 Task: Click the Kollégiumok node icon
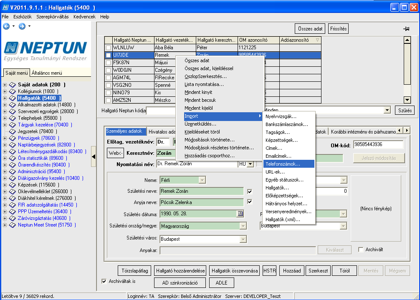(x=13, y=91)
